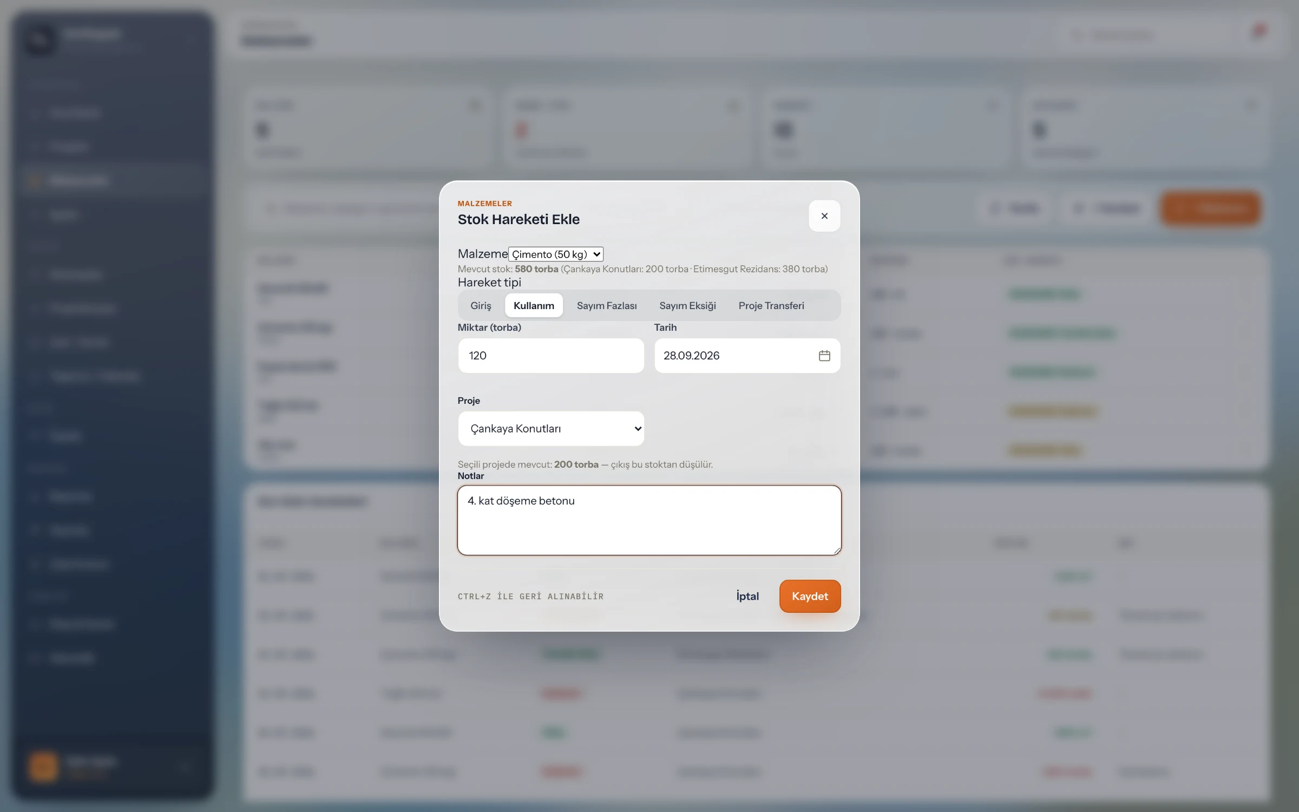Expand the Proje dropdown Çankaya Konutları
Viewport: 1299px width, 812px height.
[551, 429]
